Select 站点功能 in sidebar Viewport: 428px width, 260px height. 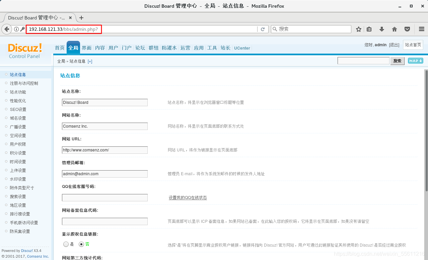click(x=18, y=92)
